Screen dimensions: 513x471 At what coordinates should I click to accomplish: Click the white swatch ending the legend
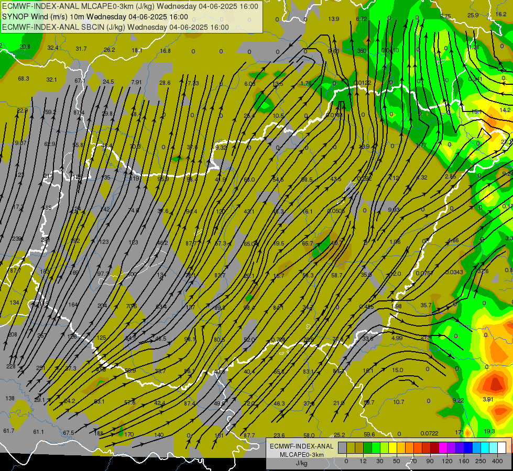point(501,448)
